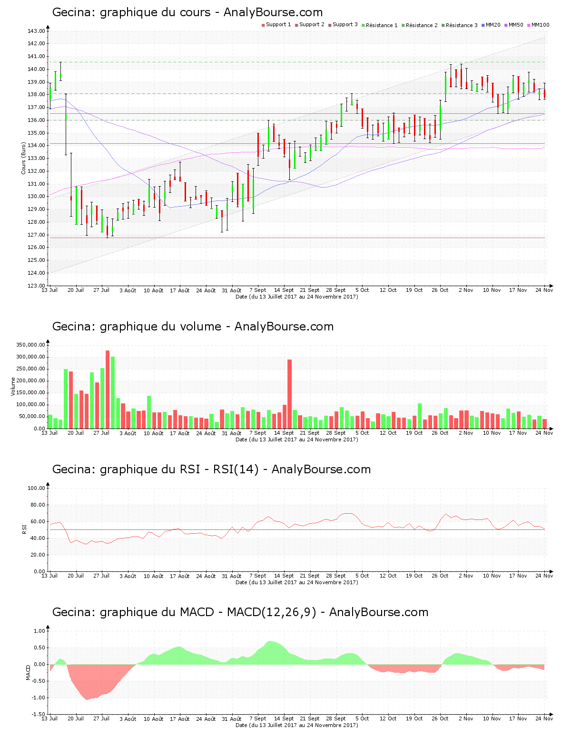Click '24 Nov' on the price chart axis
The image size is (571, 738).
pos(544,290)
